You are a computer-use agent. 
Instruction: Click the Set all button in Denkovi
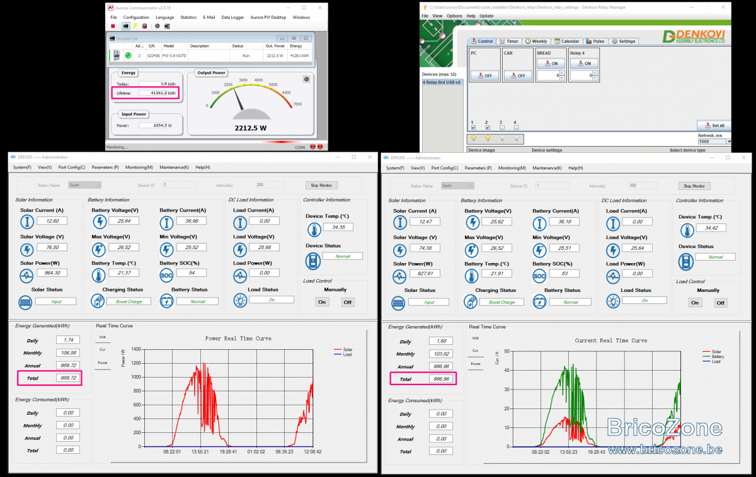click(714, 125)
